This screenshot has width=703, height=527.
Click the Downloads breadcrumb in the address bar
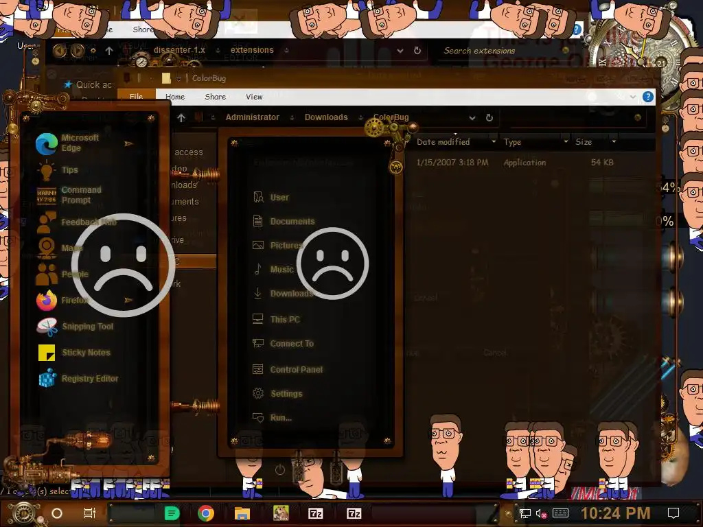click(x=326, y=117)
